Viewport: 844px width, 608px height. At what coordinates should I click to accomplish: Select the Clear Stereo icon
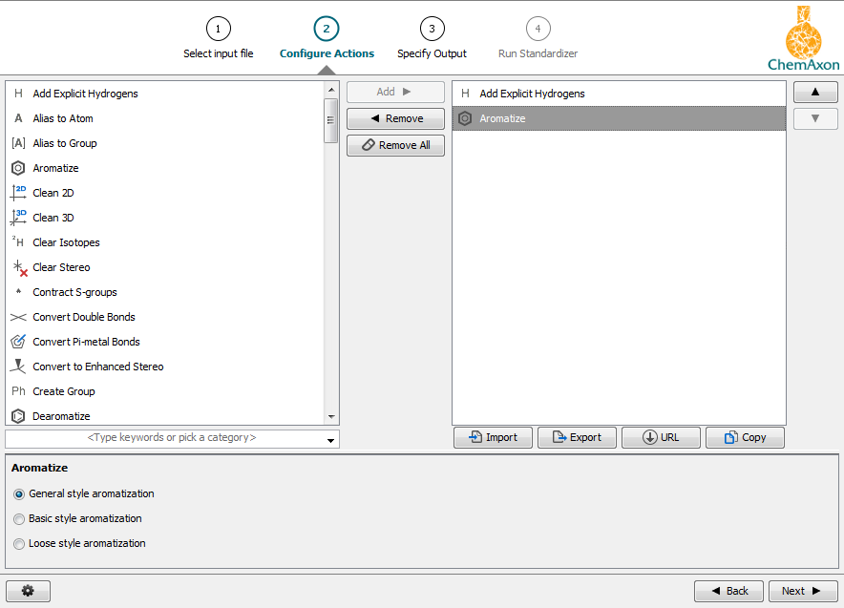tap(17, 267)
